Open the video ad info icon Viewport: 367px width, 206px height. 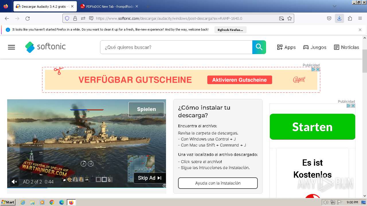164,186
